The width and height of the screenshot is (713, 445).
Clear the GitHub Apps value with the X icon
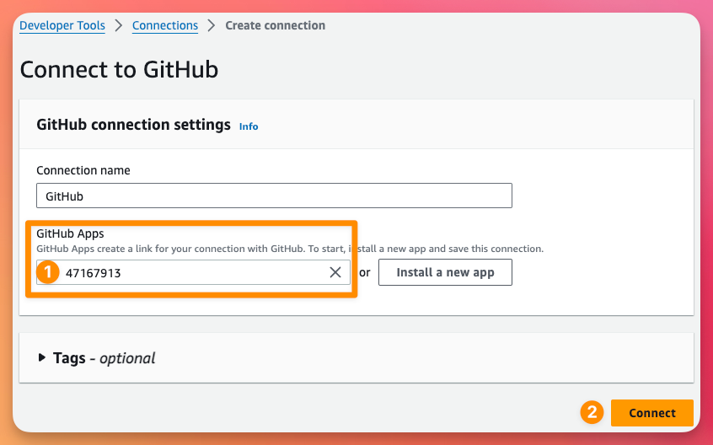[335, 272]
